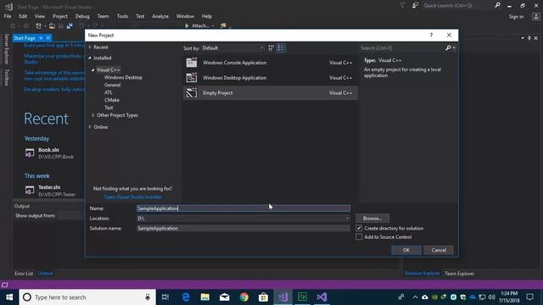The width and height of the screenshot is (543, 305).
Task: Select the ATL tree item
Action: click(x=109, y=92)
